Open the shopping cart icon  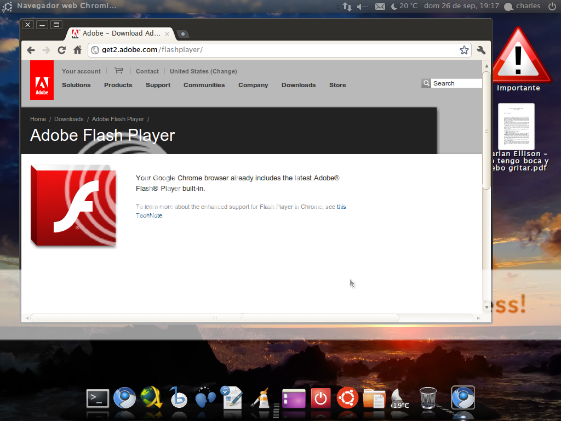[x=119, y=71]
